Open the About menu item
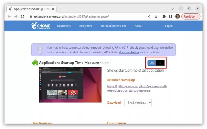The image size is (207, 129). [138, 26]
